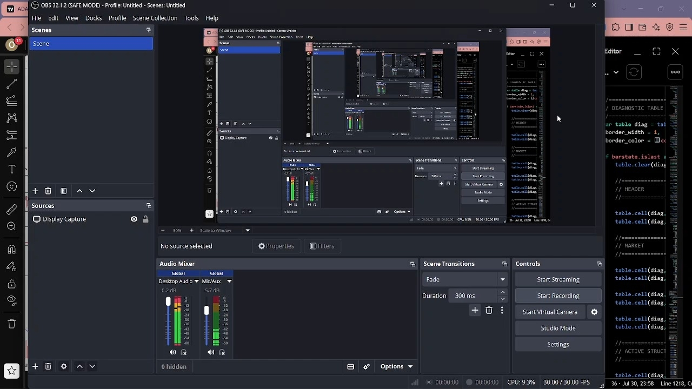Open the Edit menu
Viewport: 692px width, 389px height.
53,18
